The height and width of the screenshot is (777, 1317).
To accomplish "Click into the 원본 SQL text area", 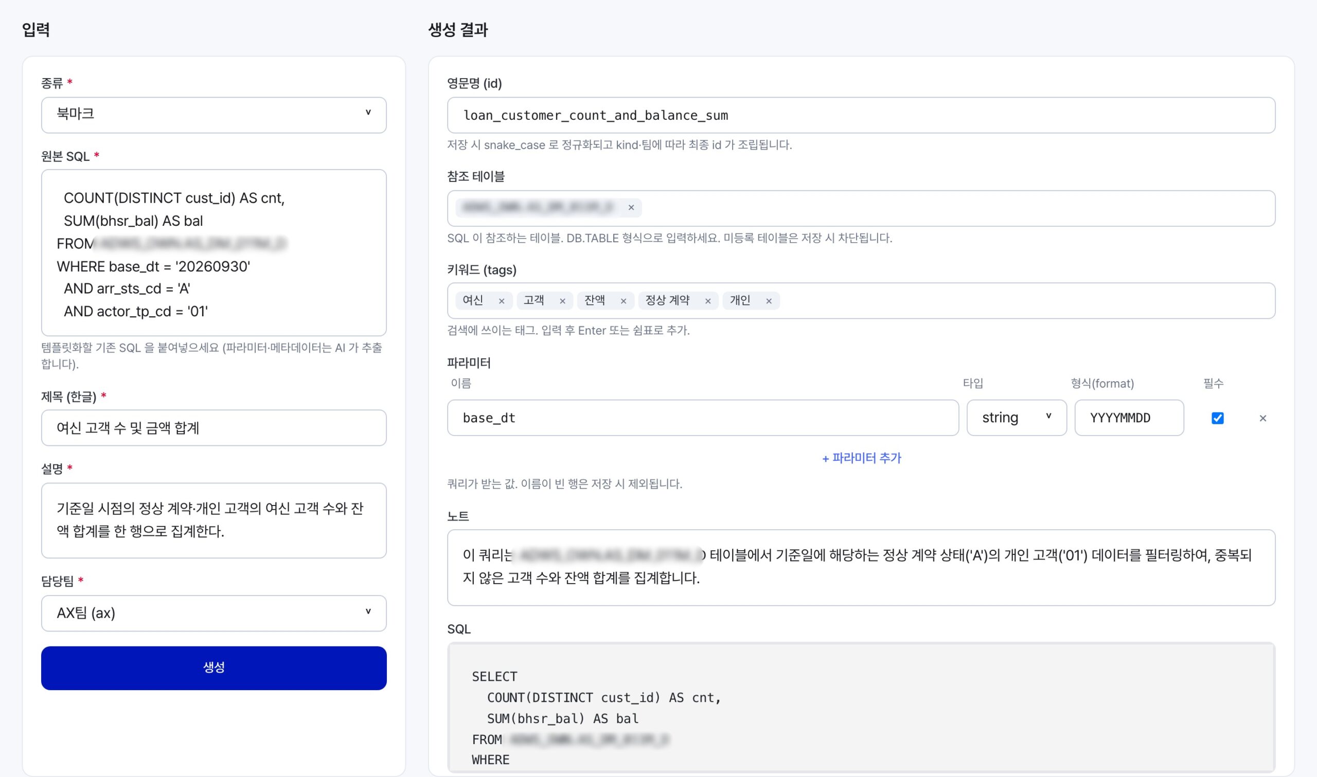I will point(213,252).
